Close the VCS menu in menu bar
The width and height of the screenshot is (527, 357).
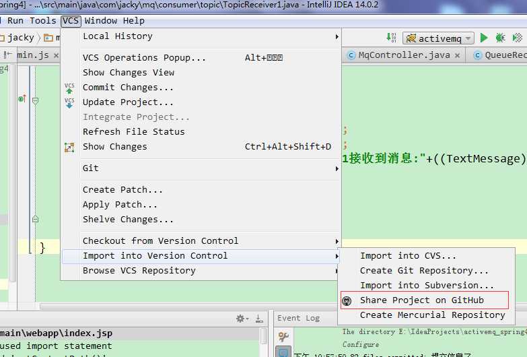point(71,21)
